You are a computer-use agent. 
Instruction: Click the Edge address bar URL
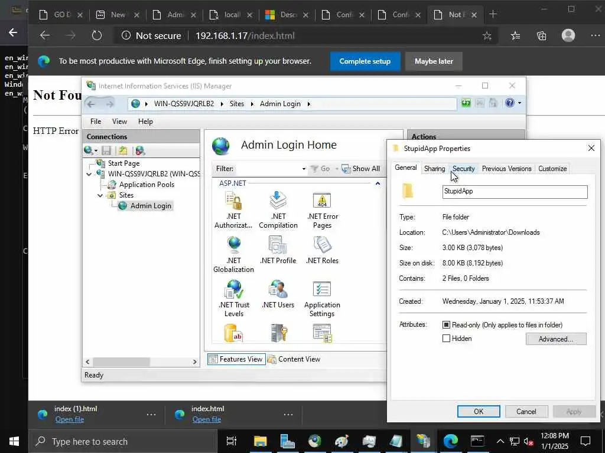click(x=245, y=36)
